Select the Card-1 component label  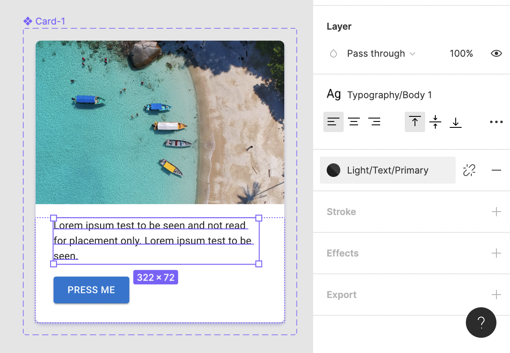pyautogui.click(x=45, y=21)
